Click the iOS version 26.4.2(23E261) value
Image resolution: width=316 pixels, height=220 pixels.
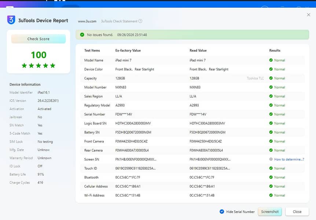(48, 100)
